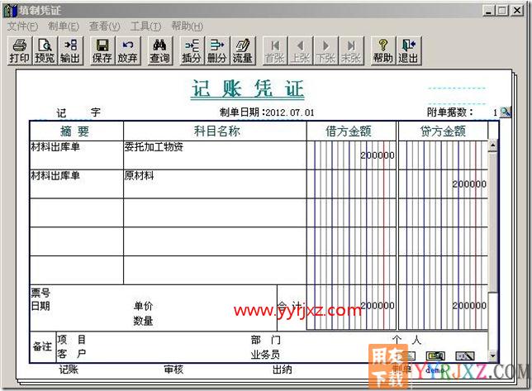Open the 工具(T) menu
The width and height of the screenshot is (532, 391).
[x=145, y=26]
